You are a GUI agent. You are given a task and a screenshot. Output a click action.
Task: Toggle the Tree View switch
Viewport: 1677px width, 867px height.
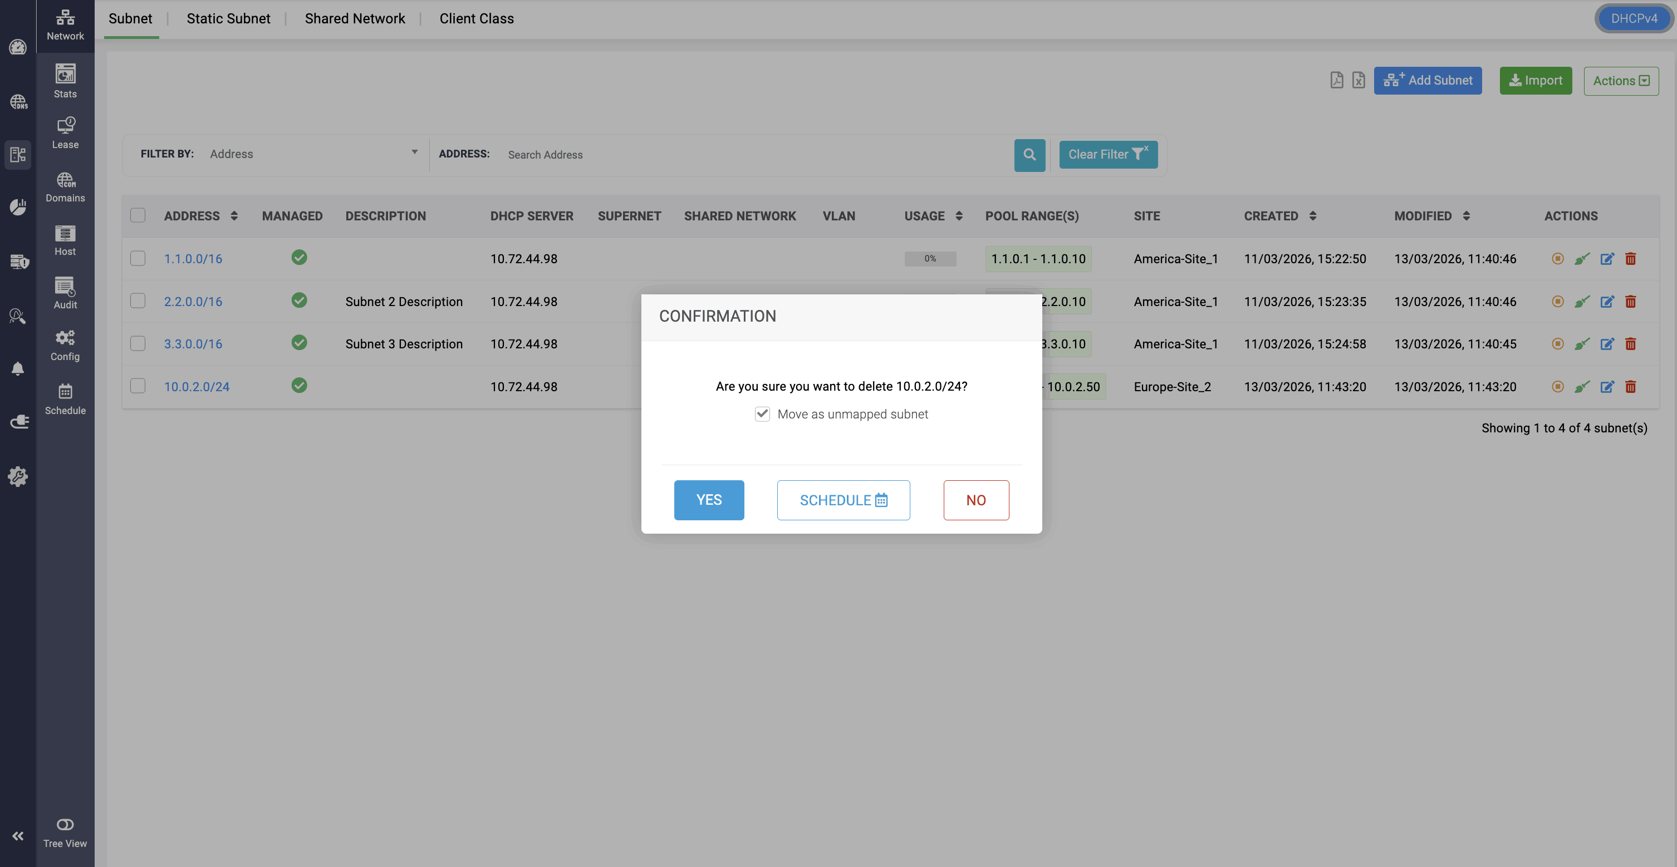click(65, 825)
